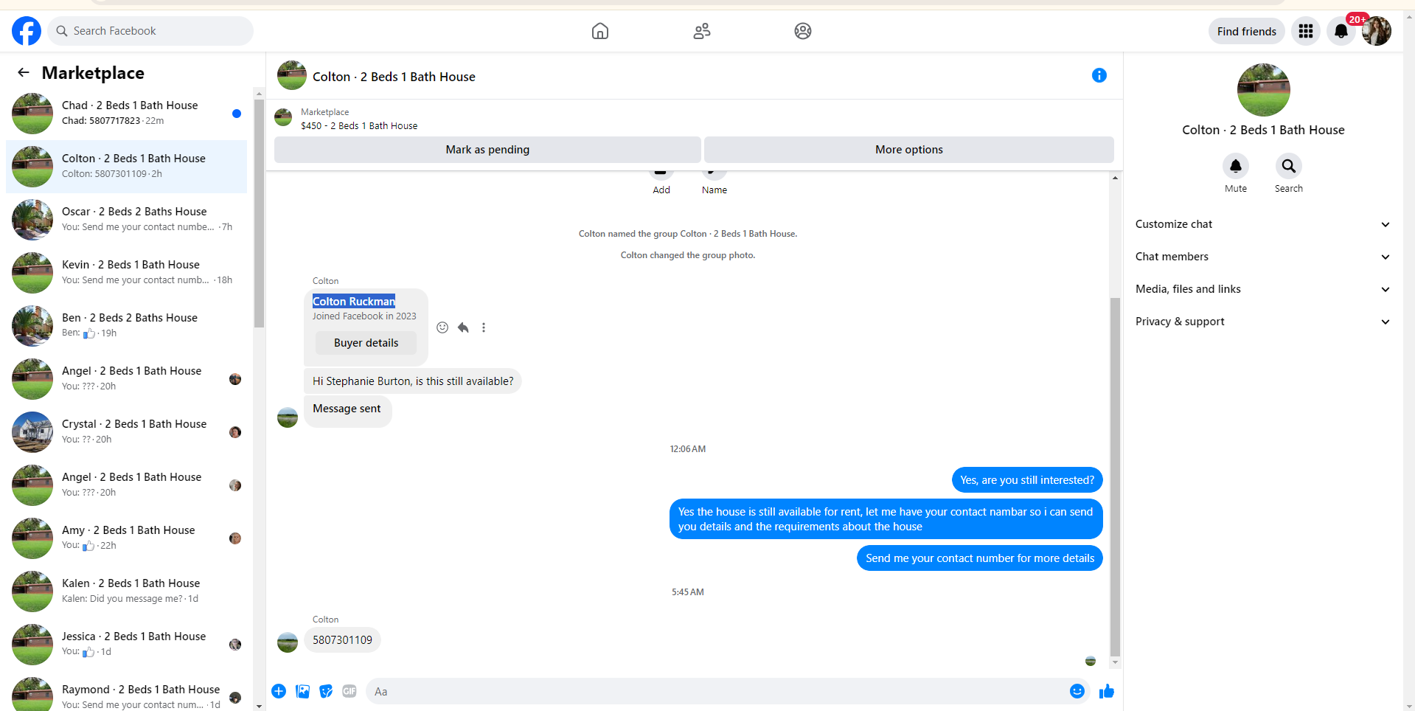
Task: Focus the Search Facebook field
Action: click(151, 31)
